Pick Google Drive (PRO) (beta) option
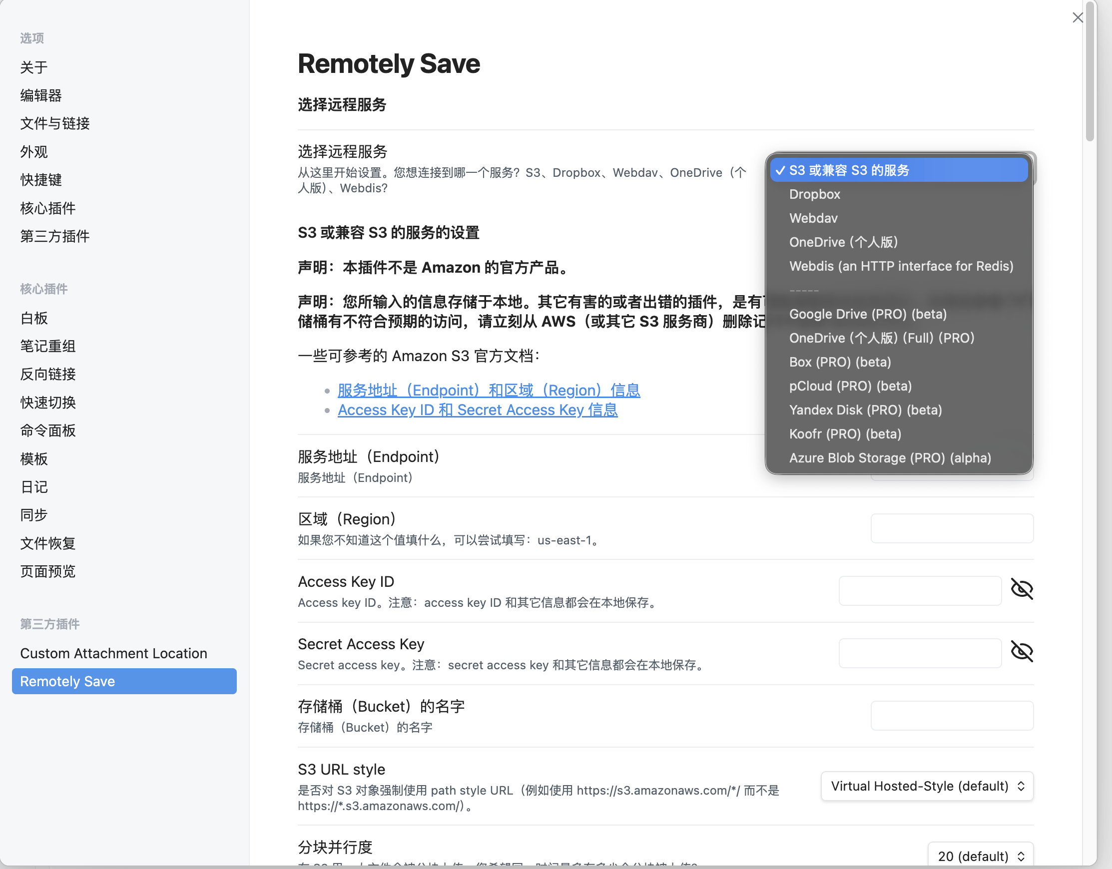 [x=868, y=314]
